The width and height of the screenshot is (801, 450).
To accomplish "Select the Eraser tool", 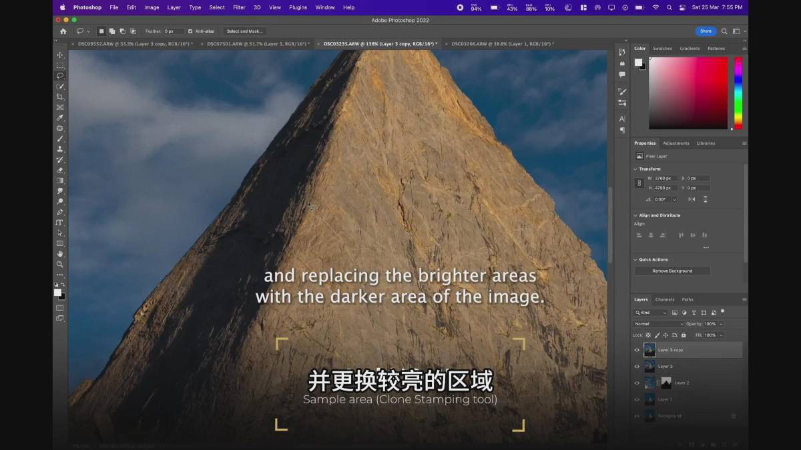I will [x=60, y=170].
